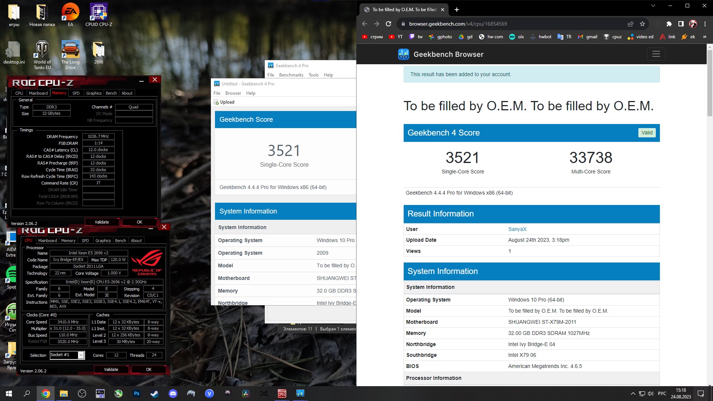Open Browser menu in Untitled Geekbench window
Screen dimensions: 713x401
[x=233, y=93]
